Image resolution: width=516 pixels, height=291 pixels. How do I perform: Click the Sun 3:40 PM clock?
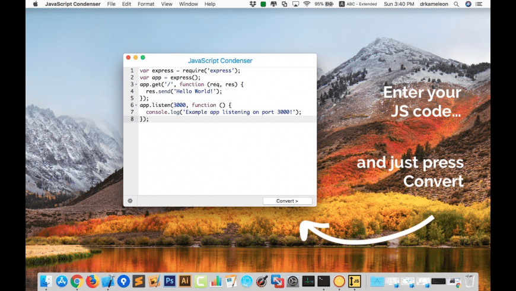pos(399,4)
